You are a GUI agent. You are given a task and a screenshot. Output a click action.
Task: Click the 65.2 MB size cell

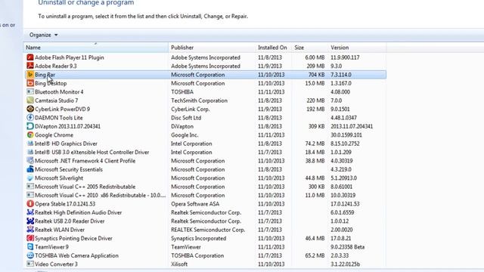(x=315, y=255)
